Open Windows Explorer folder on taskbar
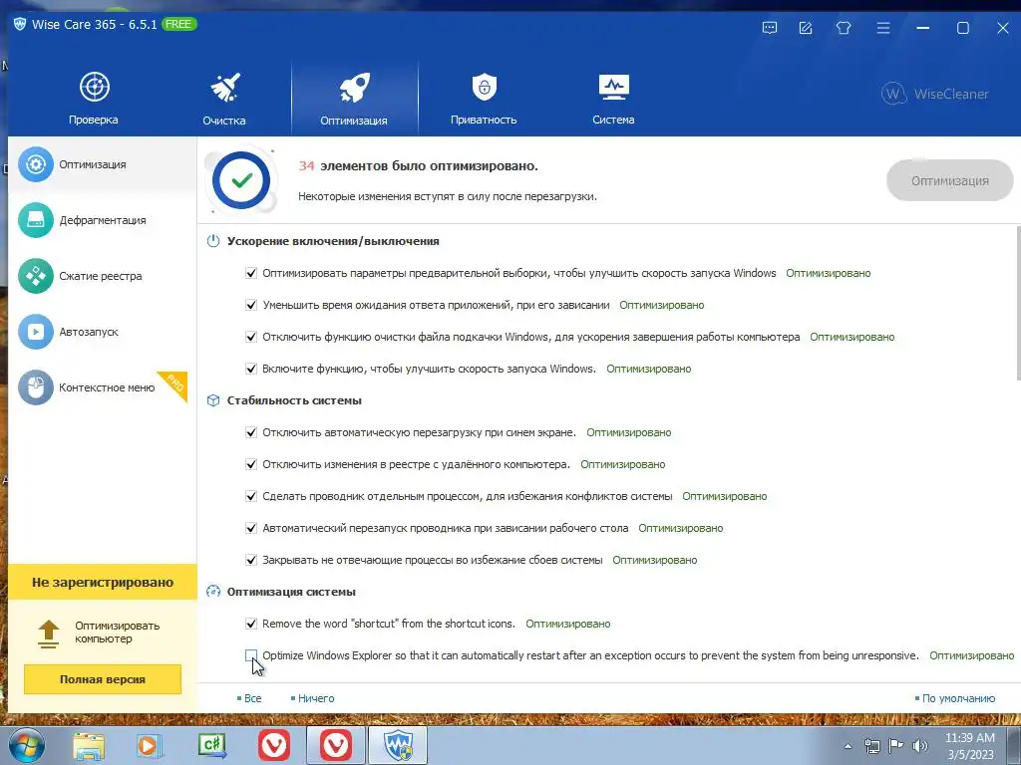Image resolution: width=1021 pixels, height=765 pixels. [89, 745]
